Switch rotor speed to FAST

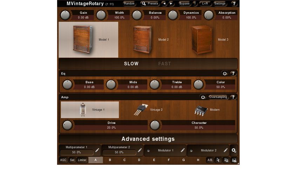[x=164, y=64]
